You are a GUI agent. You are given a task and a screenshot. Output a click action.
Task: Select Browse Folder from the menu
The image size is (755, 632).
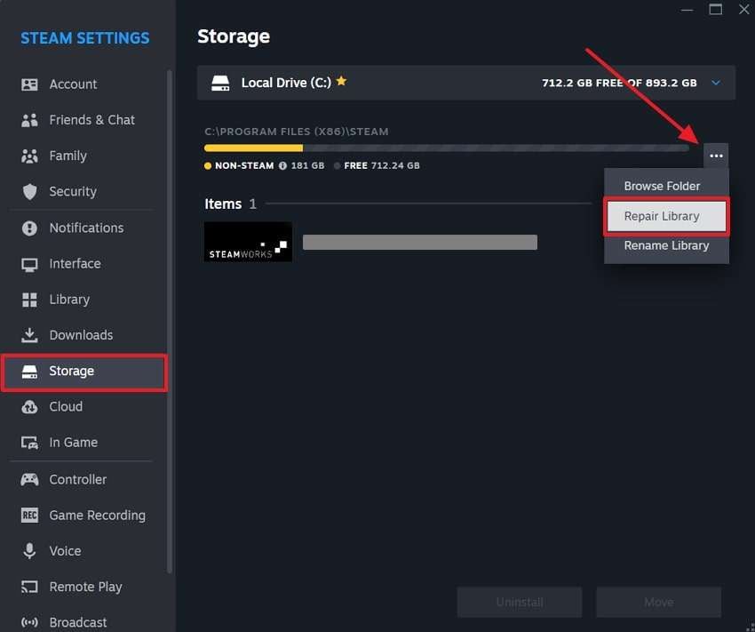666,186
